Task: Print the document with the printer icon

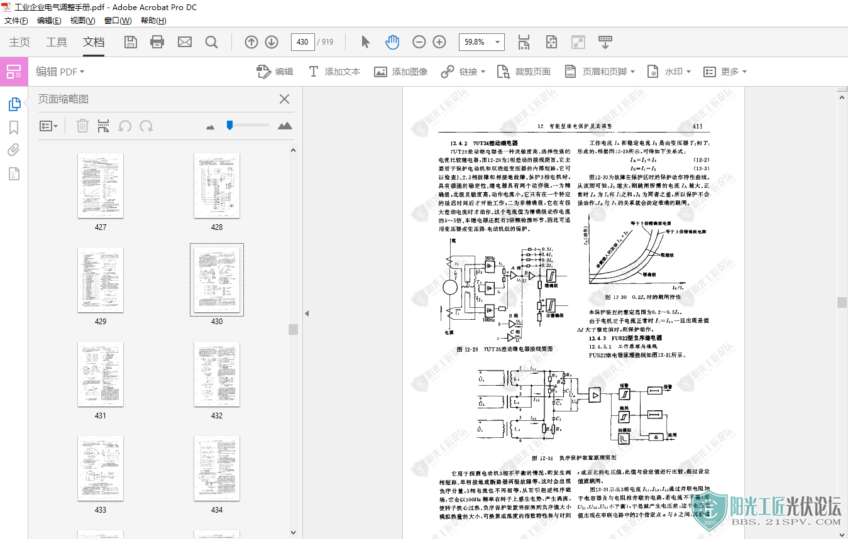Action: 157,42
